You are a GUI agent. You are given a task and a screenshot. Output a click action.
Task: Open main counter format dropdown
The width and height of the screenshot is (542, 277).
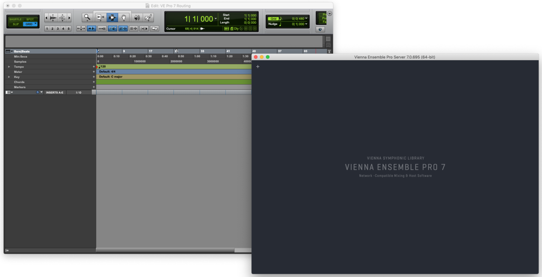(216, 19)
